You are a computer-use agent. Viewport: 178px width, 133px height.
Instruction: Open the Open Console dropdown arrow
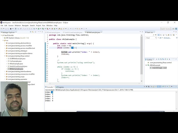point(172,87)
